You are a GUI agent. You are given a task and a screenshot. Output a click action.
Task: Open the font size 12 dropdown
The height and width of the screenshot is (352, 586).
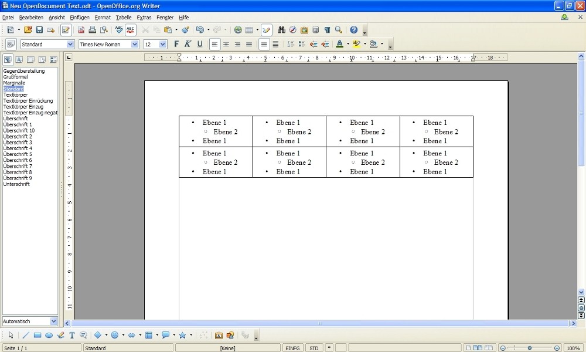(163, 45)
